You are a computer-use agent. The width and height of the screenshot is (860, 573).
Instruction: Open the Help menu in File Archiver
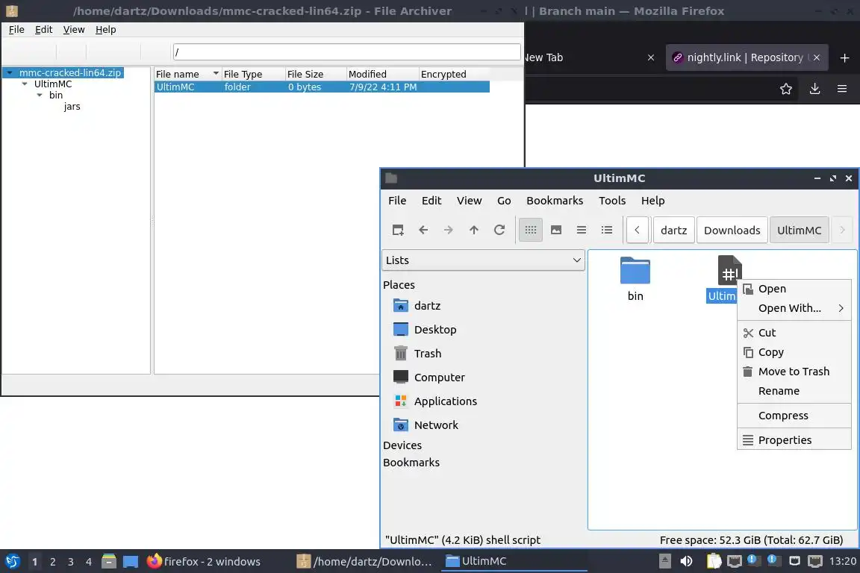(105, 30)
